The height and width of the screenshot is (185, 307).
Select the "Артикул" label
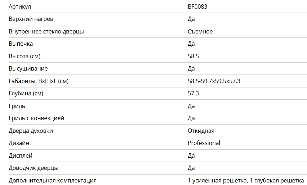point(19,6)
